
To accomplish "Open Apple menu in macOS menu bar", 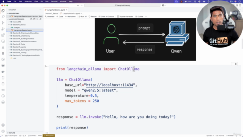I will pyautogui.click(x=3, y=2).
